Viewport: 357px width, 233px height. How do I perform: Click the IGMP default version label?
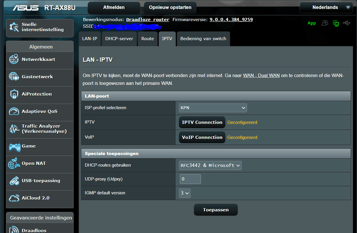(105, 193)
